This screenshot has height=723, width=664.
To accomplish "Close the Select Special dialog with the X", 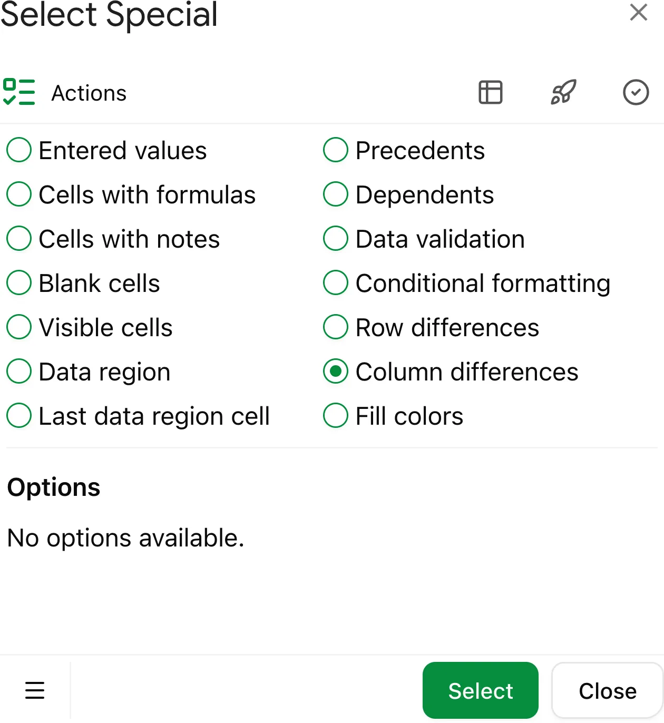I will click(x=638, y=12).
